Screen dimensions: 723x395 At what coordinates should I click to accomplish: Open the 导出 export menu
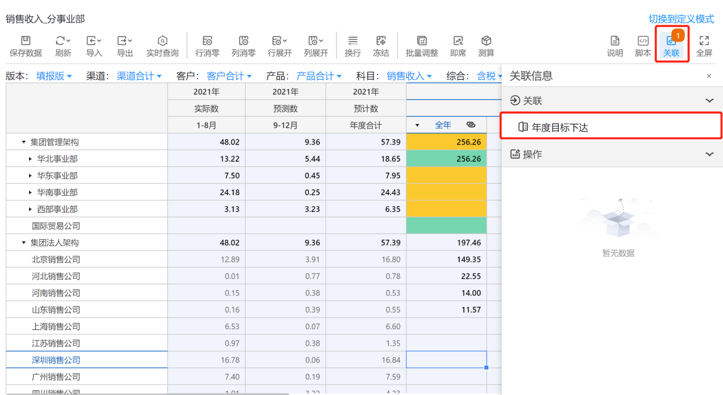click(x=125, y=41)
